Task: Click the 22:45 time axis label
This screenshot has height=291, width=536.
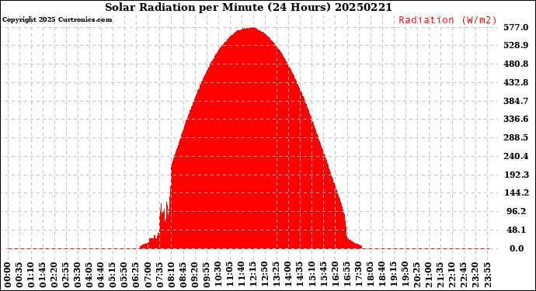Action: [x=463, y=275]
